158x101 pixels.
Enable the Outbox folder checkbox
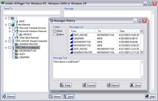point(55,34)
